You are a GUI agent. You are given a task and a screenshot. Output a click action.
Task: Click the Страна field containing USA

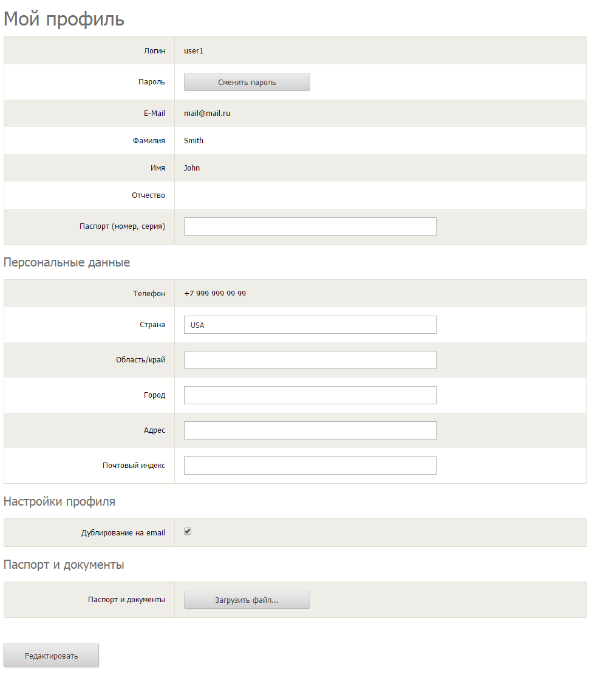point(310,325)
